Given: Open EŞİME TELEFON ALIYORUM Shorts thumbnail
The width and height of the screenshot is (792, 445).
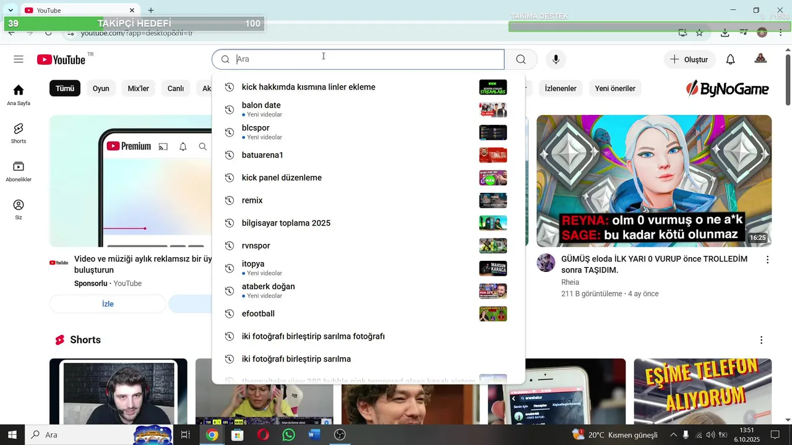Looking at the screenshot, I should pos(703,392).
